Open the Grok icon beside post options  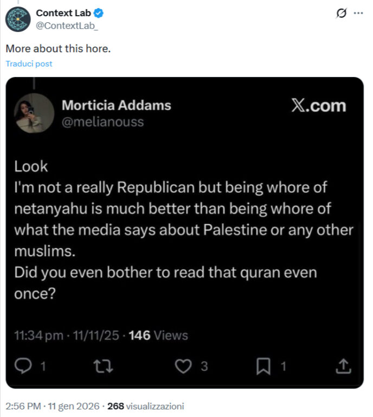(x=342, y=13)
